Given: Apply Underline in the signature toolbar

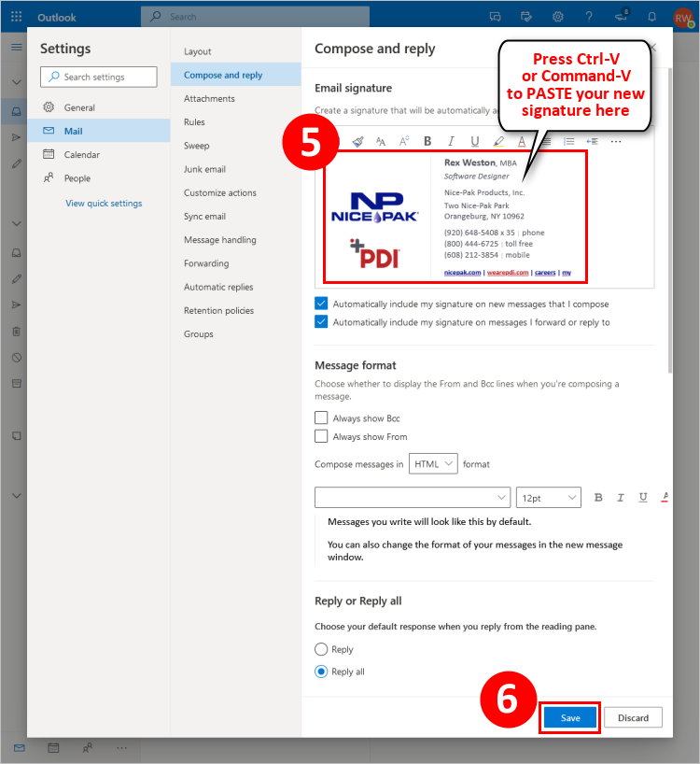Looking at the screenshot, I should click(475, 141).
